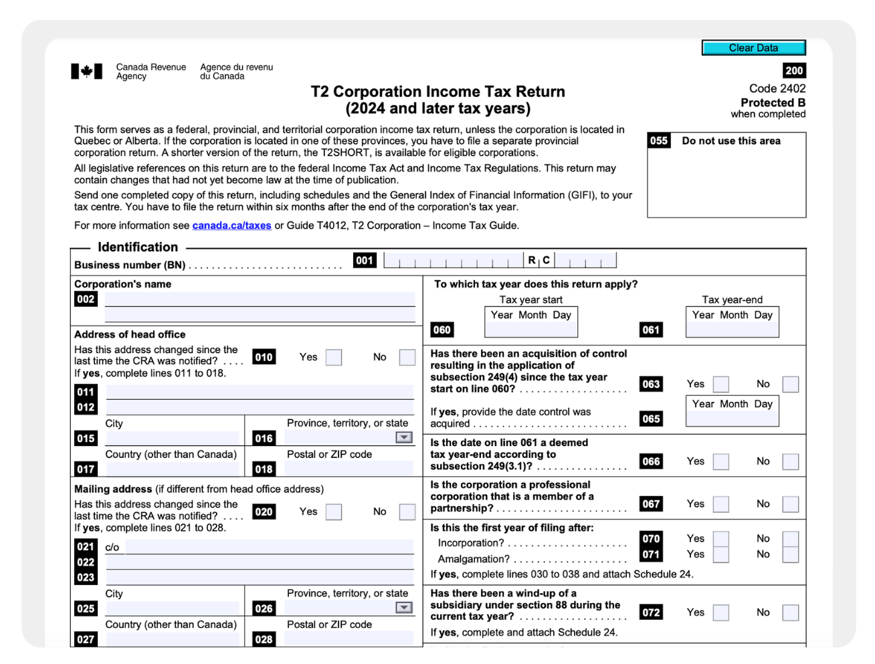The height and width of the screenshot is (664, 875).
Task: Select No for deemed tax year-end line 066
Action: [790, 461]
